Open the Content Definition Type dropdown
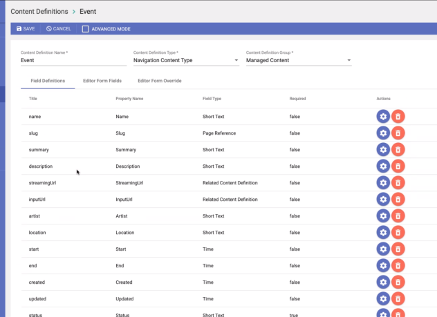The width and height of the screenshot is (437, 317). pyautogui.click(x=186, y=60)
